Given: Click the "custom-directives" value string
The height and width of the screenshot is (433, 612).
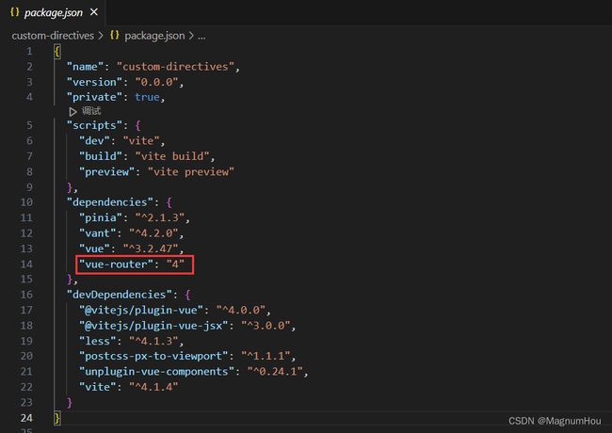Looking at the screenshot, I should click(175, 67).
